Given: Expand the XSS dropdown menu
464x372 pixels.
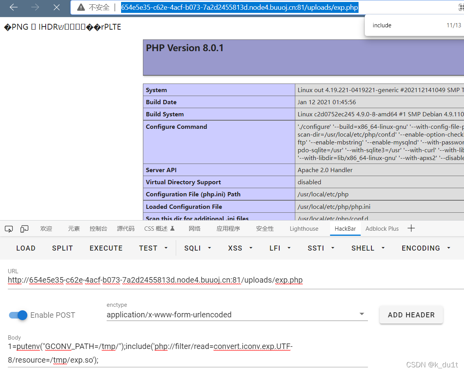Looking at the screenshot, I should click(240, 248).
